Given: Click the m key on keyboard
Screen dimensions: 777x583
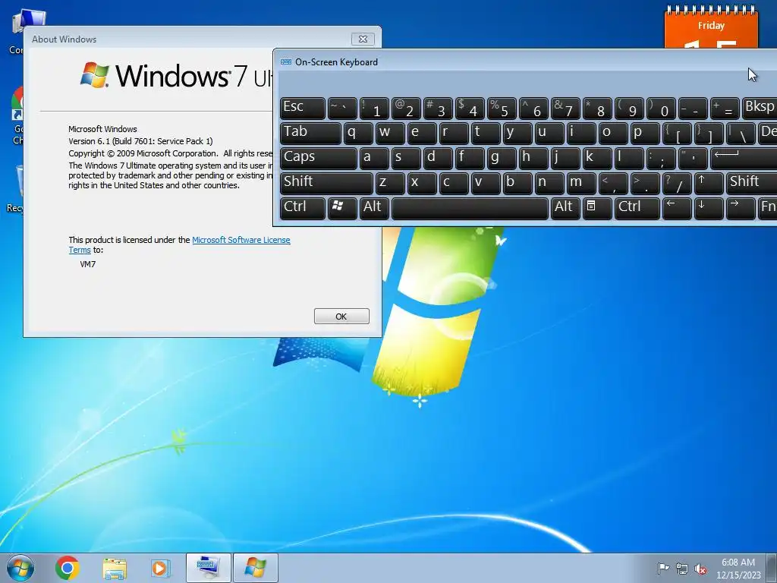Looking at the screenshot, I should (580, 184).
